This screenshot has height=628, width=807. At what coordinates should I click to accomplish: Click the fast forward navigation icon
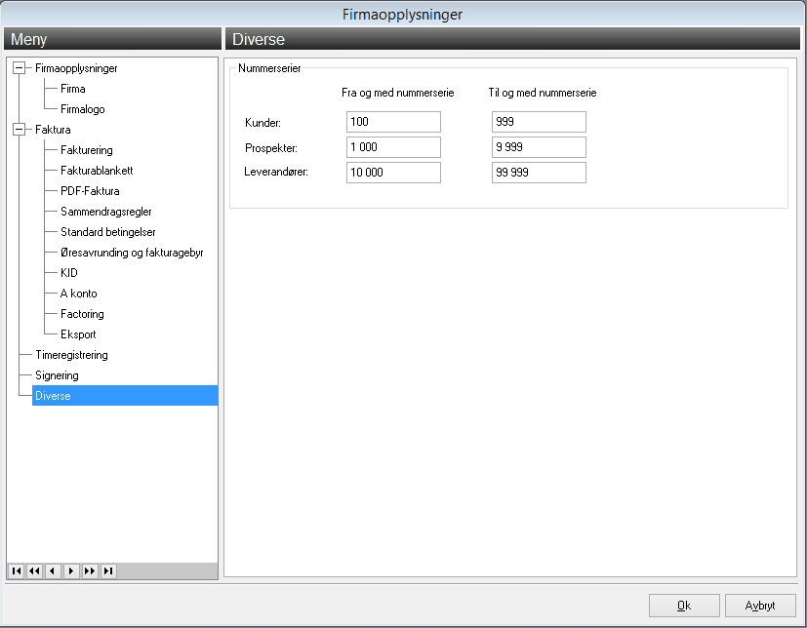click(90, 570)
